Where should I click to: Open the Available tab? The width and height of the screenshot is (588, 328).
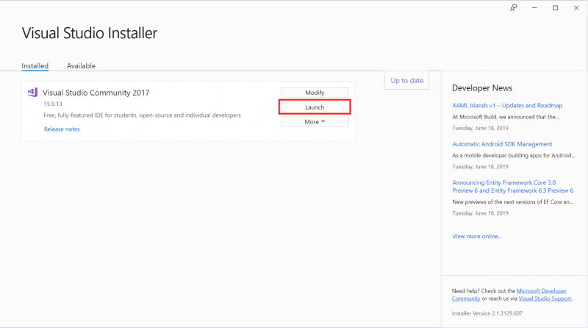(81, 65)
